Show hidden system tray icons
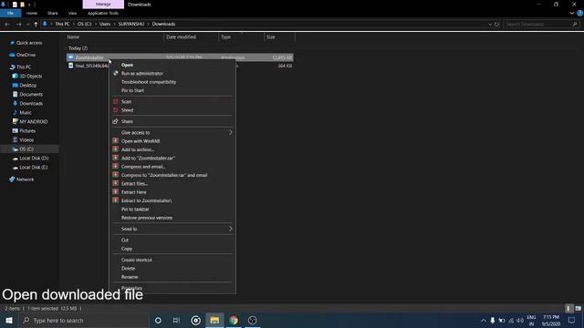This screenshot has width=584, height=328. click(483, 321)
